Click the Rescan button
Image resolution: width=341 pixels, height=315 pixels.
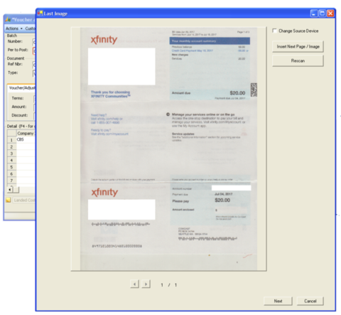coord(298,60)
